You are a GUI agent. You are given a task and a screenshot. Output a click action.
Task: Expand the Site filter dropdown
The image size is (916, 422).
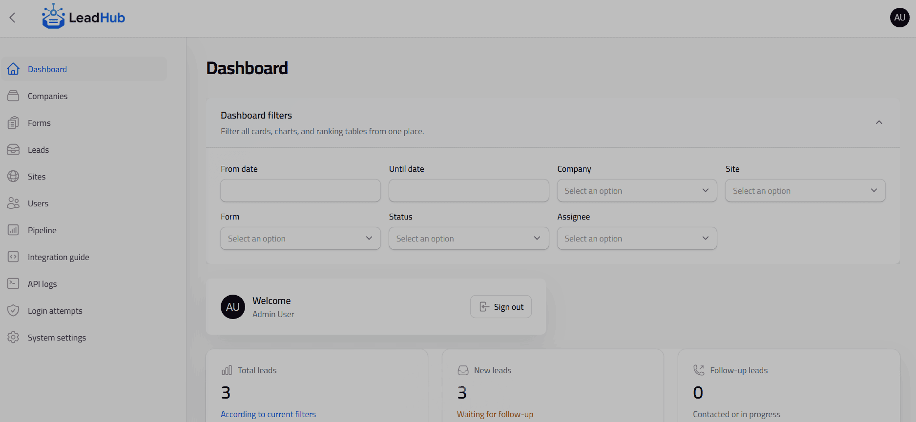(805, 191)
